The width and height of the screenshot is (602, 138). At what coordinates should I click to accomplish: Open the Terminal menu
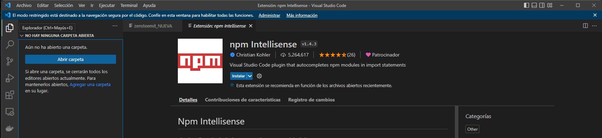129,5
